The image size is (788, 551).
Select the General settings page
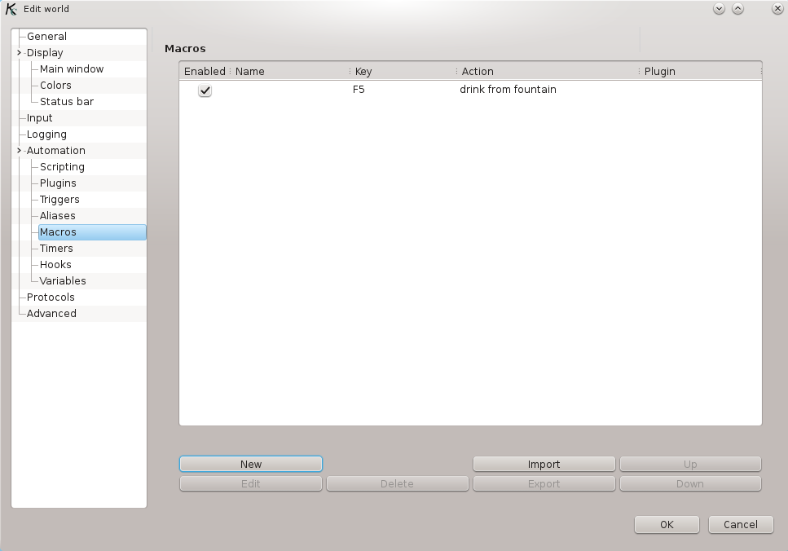pos(47,36)
